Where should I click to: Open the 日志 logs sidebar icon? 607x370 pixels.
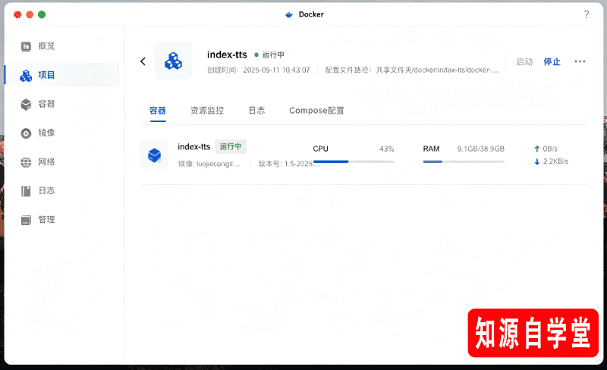tap(26, 191)
